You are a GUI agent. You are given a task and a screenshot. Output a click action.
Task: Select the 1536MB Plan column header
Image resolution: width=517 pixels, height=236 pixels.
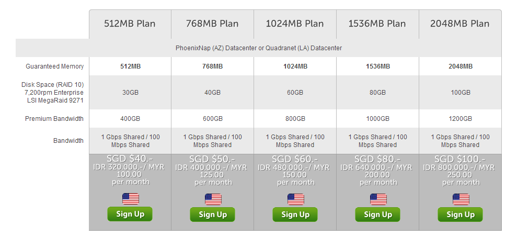click(x=377, y=24)
